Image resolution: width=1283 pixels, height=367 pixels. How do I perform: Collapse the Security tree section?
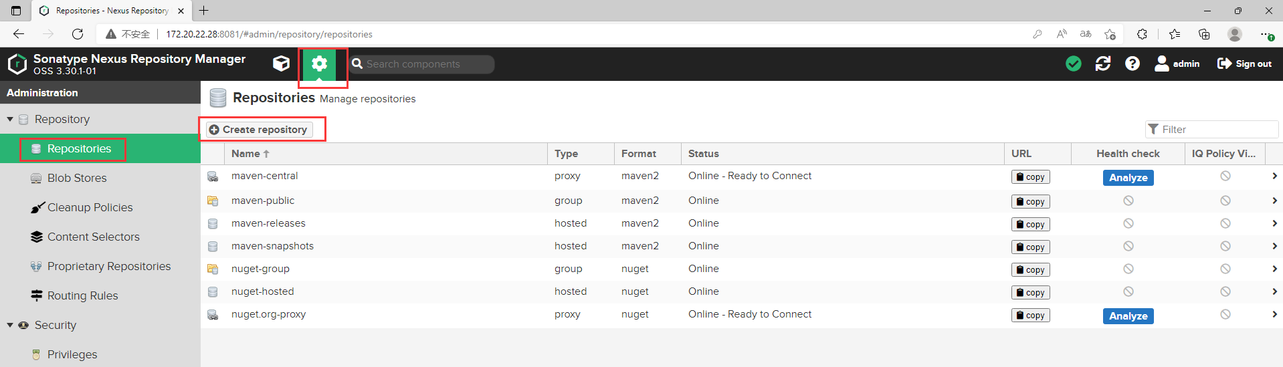tap(10, 325)
